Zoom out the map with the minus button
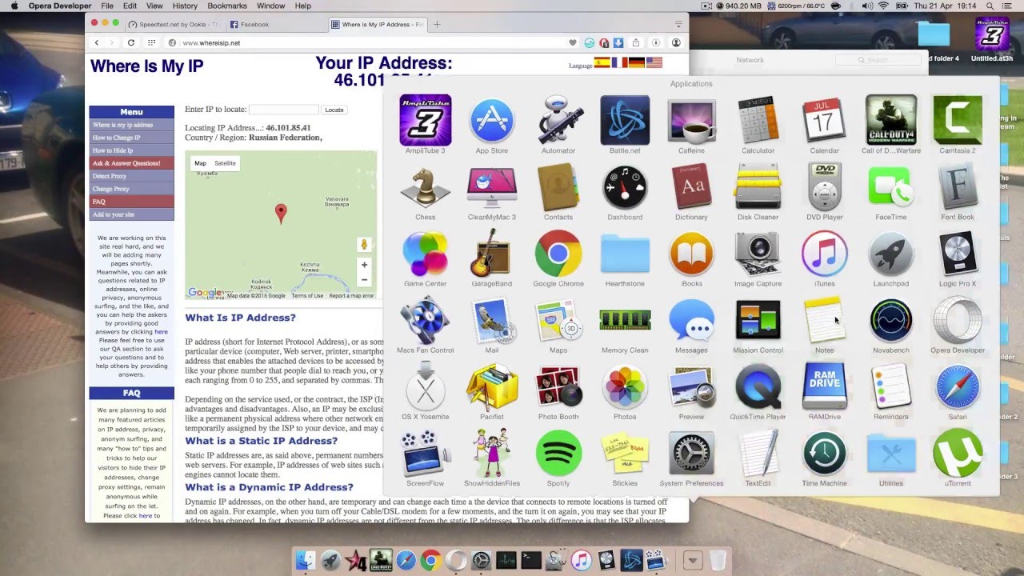The height and width of the screenshot is (576, 1024). pos(364,280)
